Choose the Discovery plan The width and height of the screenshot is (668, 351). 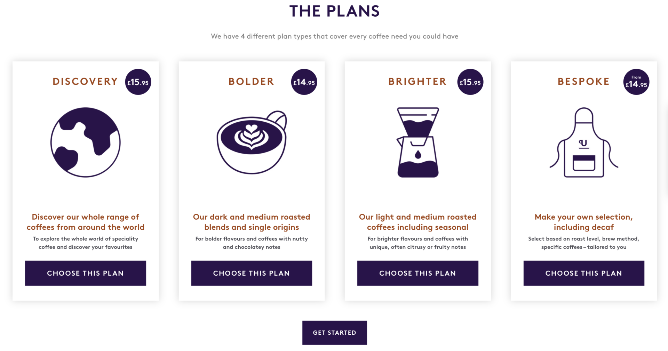[86, 273]
